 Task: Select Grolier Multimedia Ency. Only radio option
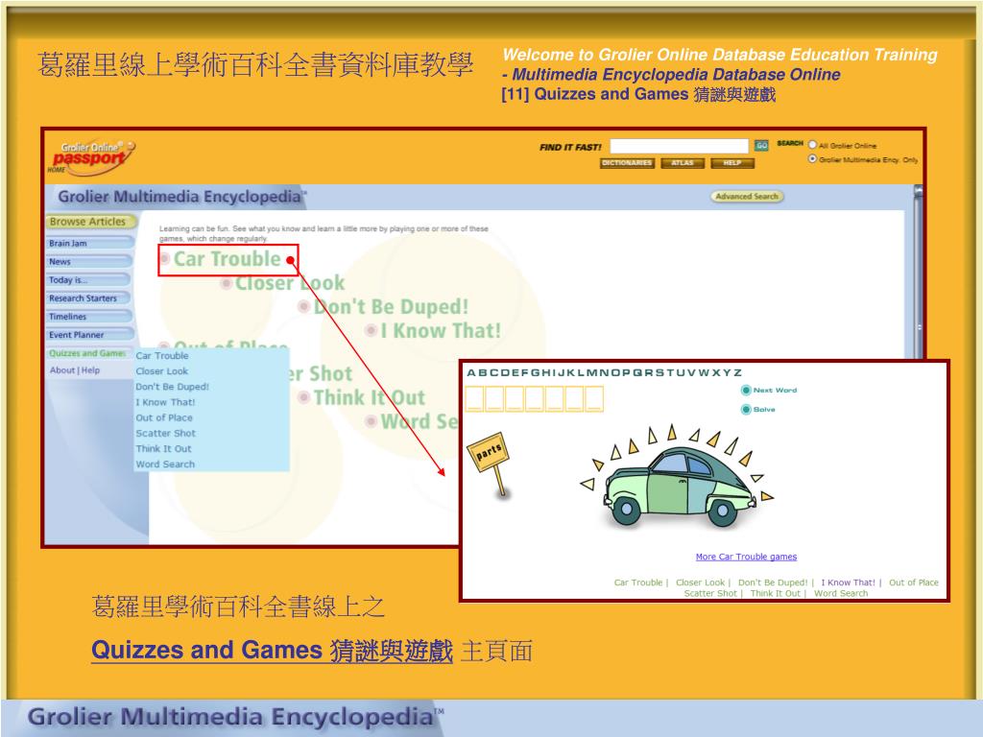point(812,159)
